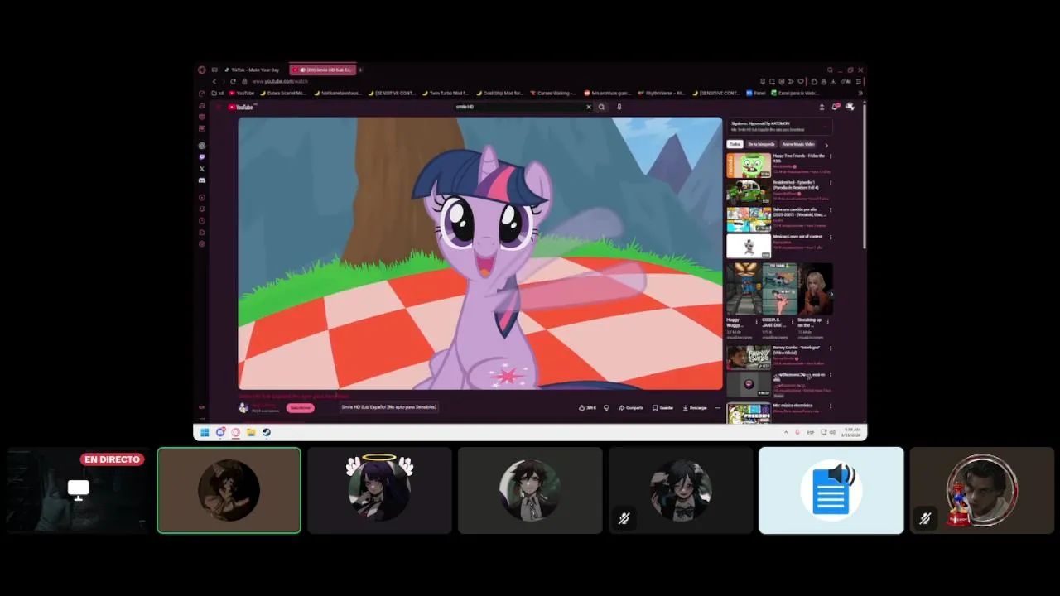1060x596 pixels.
Task: Click the ESP language indicator in tray
Action: (811, 432)
